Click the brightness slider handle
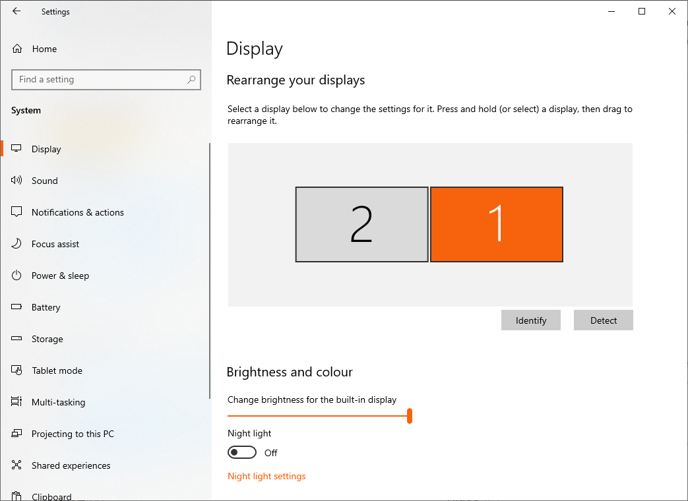 410,415
